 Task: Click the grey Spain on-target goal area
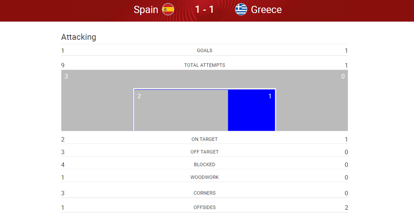[x=181, y=110]
